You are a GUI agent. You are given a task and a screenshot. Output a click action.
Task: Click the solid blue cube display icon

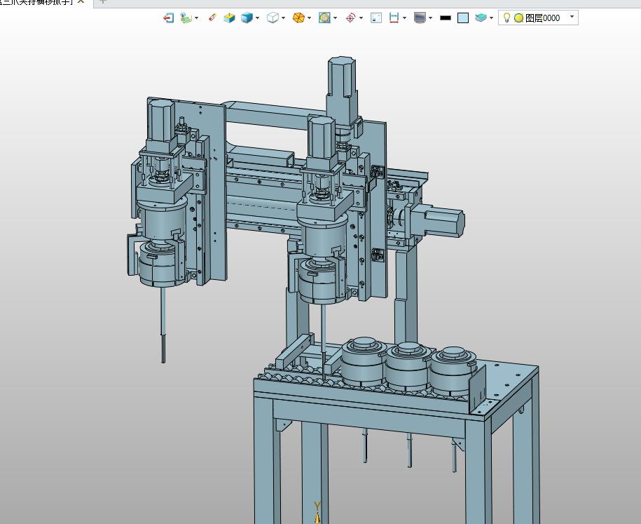click(x=247, y=18)
